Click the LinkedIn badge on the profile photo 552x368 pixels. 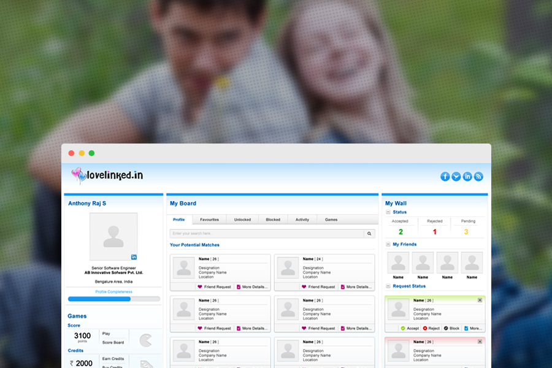point(134,257)
